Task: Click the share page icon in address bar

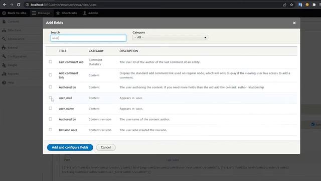Action: point(284,5)
